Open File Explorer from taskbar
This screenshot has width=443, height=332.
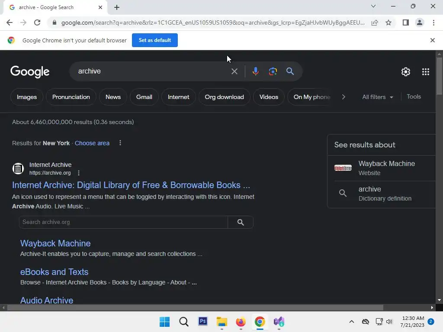[222, 322]
